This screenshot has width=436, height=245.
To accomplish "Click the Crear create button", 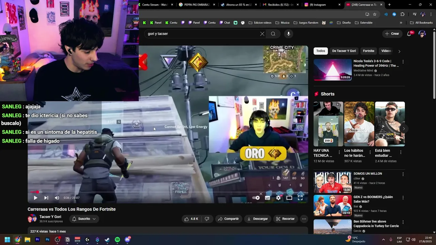I will point(392,34).
